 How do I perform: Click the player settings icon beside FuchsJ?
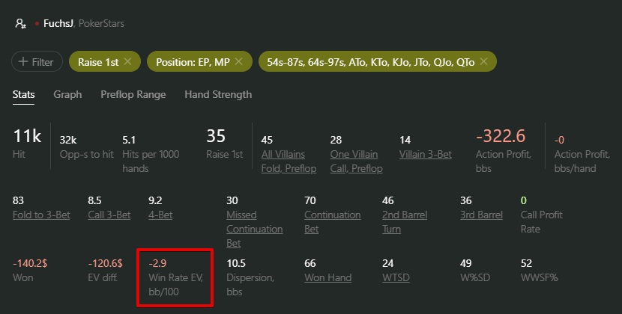pyautogui.click(x=20, y=24)
